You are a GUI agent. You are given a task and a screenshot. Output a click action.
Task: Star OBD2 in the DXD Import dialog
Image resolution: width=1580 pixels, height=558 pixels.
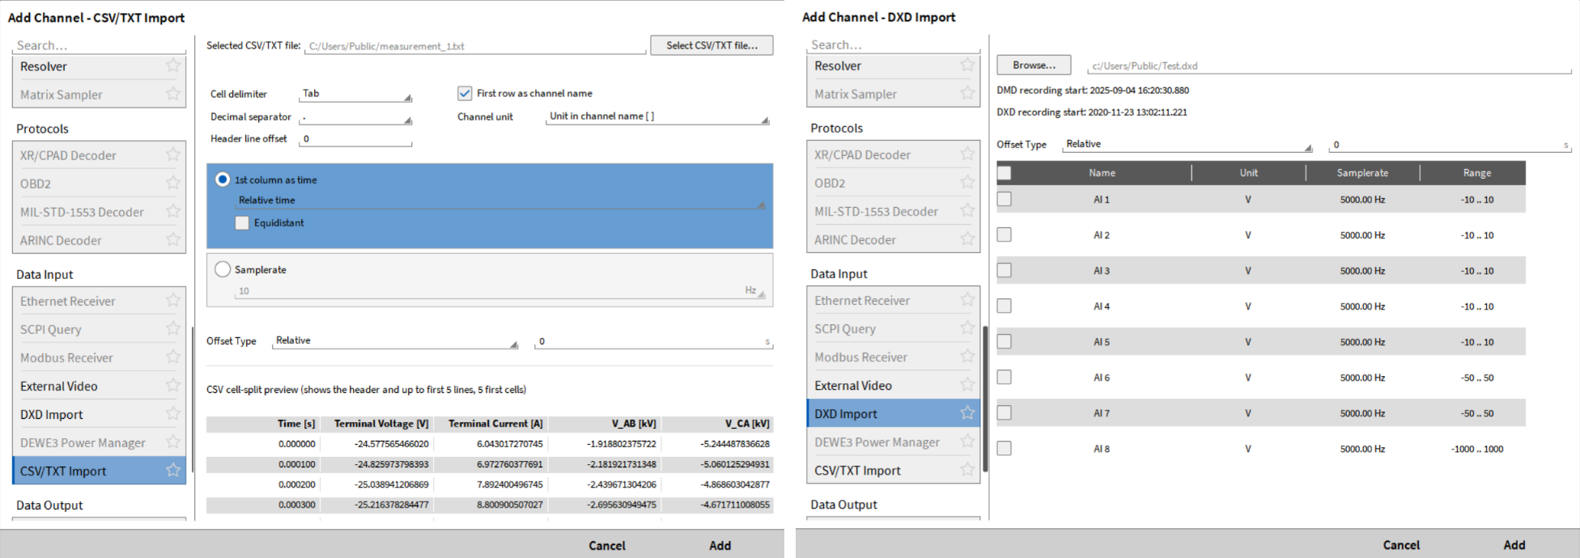pos(966,183)
